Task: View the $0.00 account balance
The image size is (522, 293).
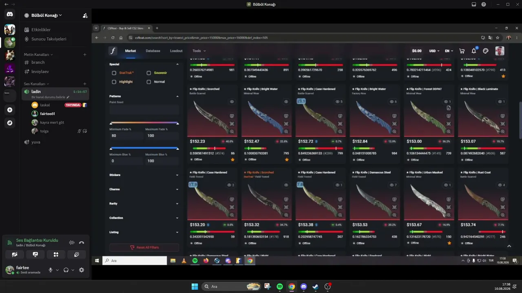Action: coord(417,51)
